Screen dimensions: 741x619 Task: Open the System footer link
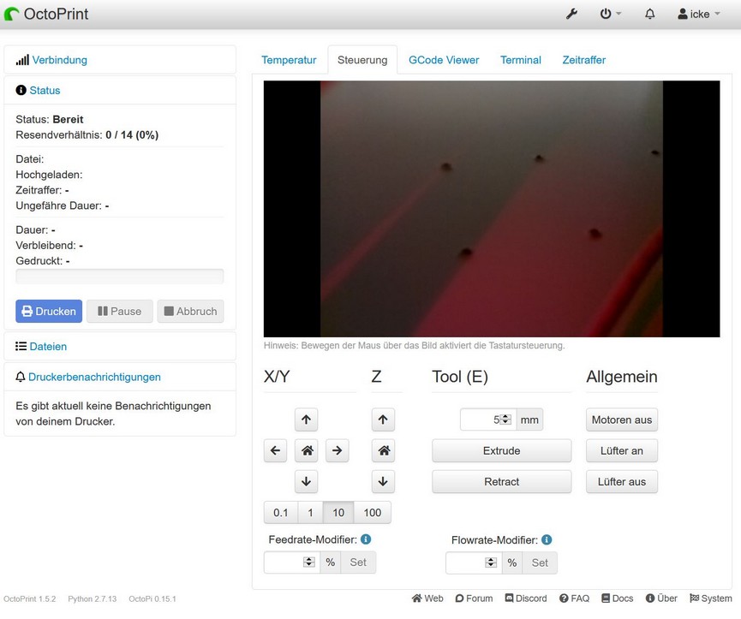711,598
